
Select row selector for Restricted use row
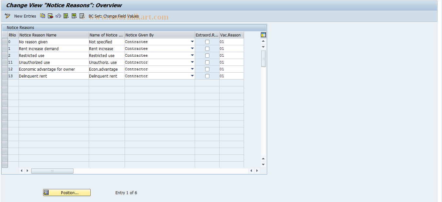point(5,55)
